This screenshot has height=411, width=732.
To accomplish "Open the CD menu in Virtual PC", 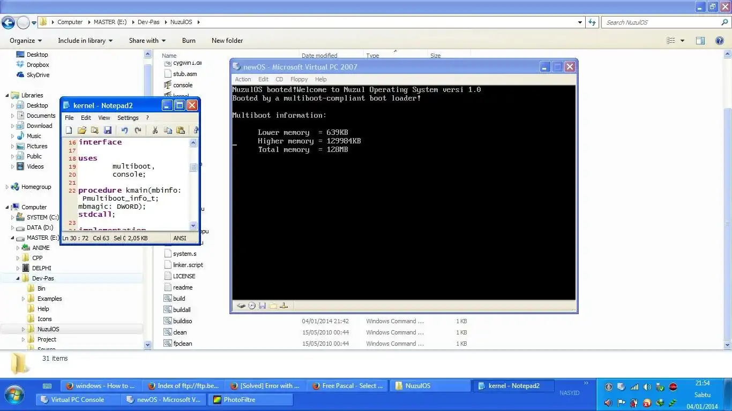I will click(x=279, y=79).
